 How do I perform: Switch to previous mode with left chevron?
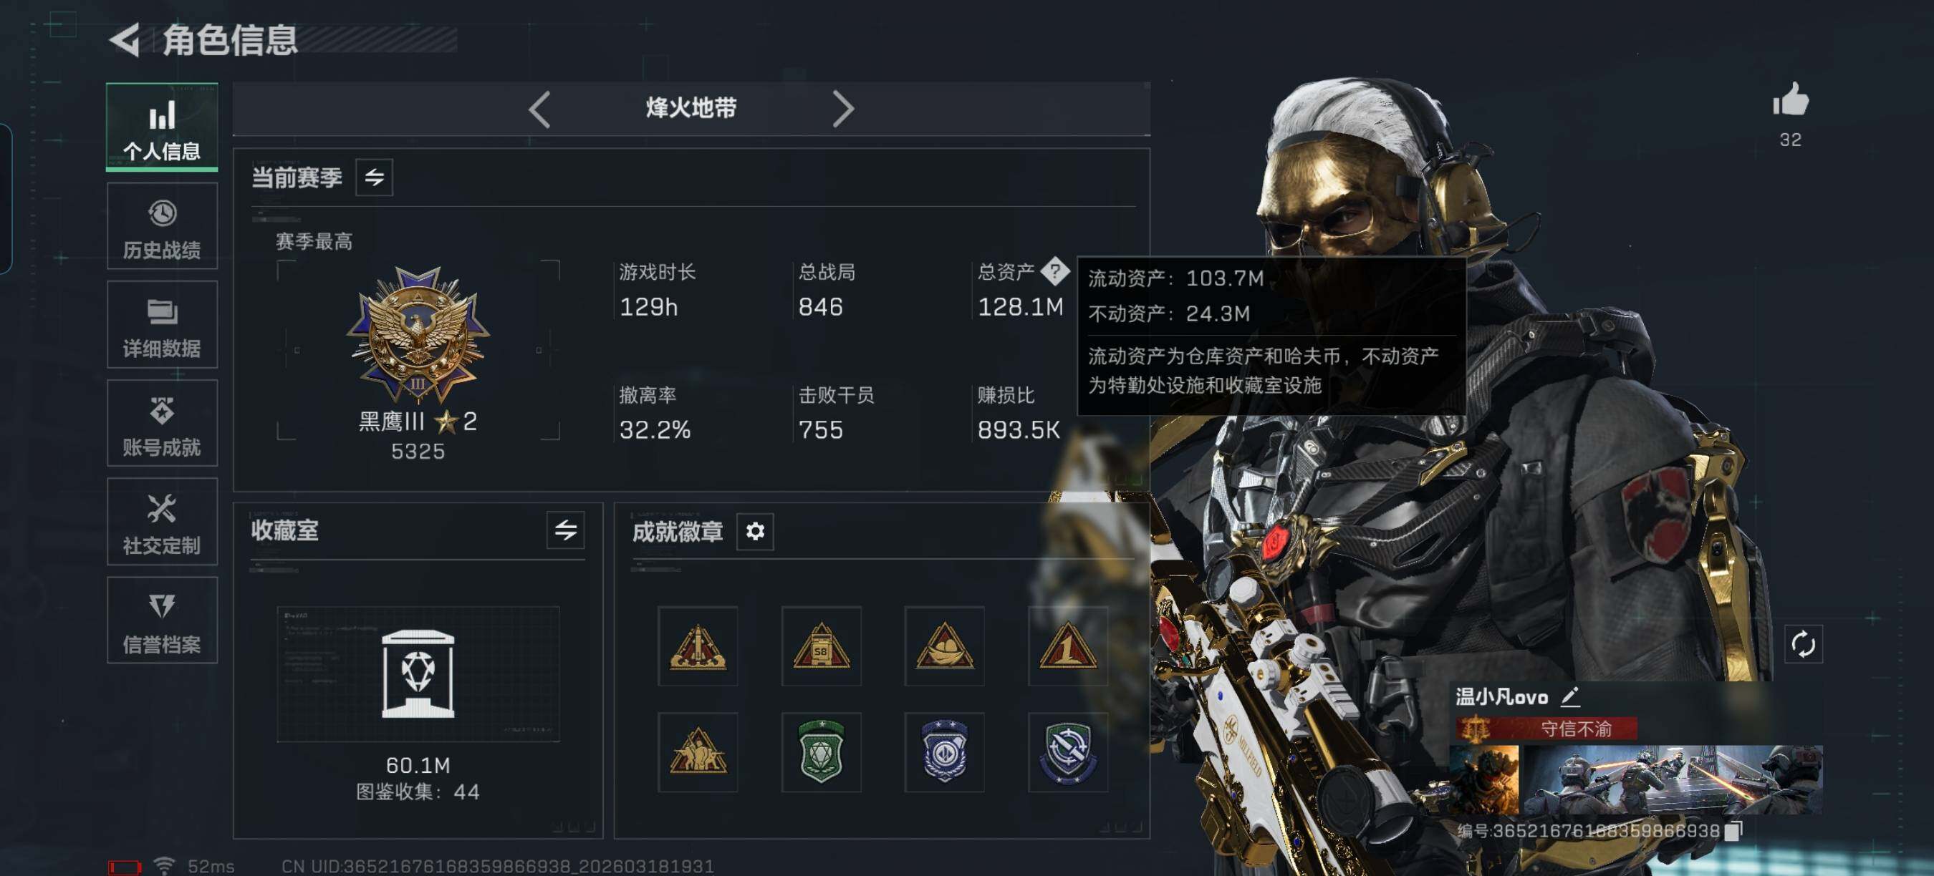tap(540, 109)
